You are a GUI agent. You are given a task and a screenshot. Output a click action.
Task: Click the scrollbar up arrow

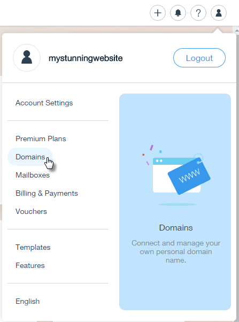[x=237, y=30]
